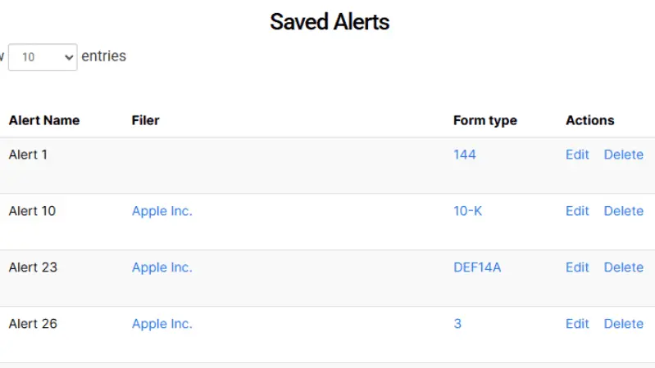The width and height of the screenshot is (655, 368).
Task: Open form type 144 link
Action: tap(464, 155)
